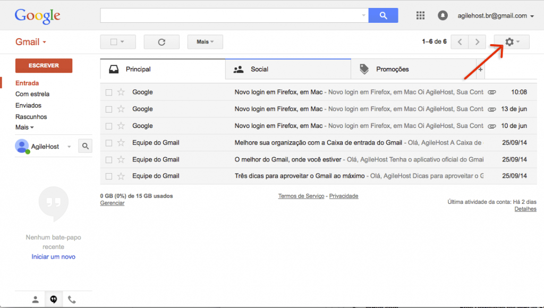Show search options arrow in search box
The width and height of the screenshot is (544, 308).
coord(363,15)
